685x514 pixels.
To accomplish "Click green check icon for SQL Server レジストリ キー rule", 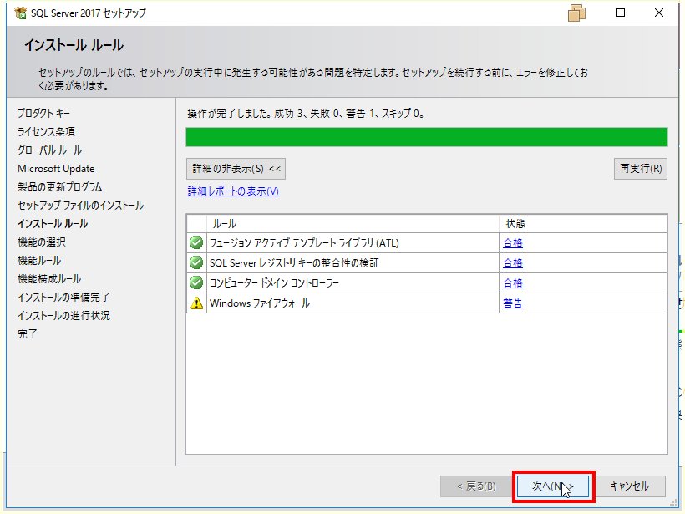I will 196,262.
